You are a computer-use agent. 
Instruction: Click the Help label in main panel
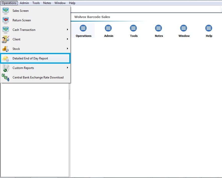pyautogui.click(x=209, y=36)
